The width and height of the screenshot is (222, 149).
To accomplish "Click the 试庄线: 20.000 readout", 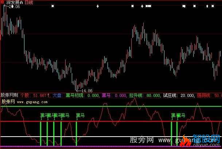I will click(179, 95).
